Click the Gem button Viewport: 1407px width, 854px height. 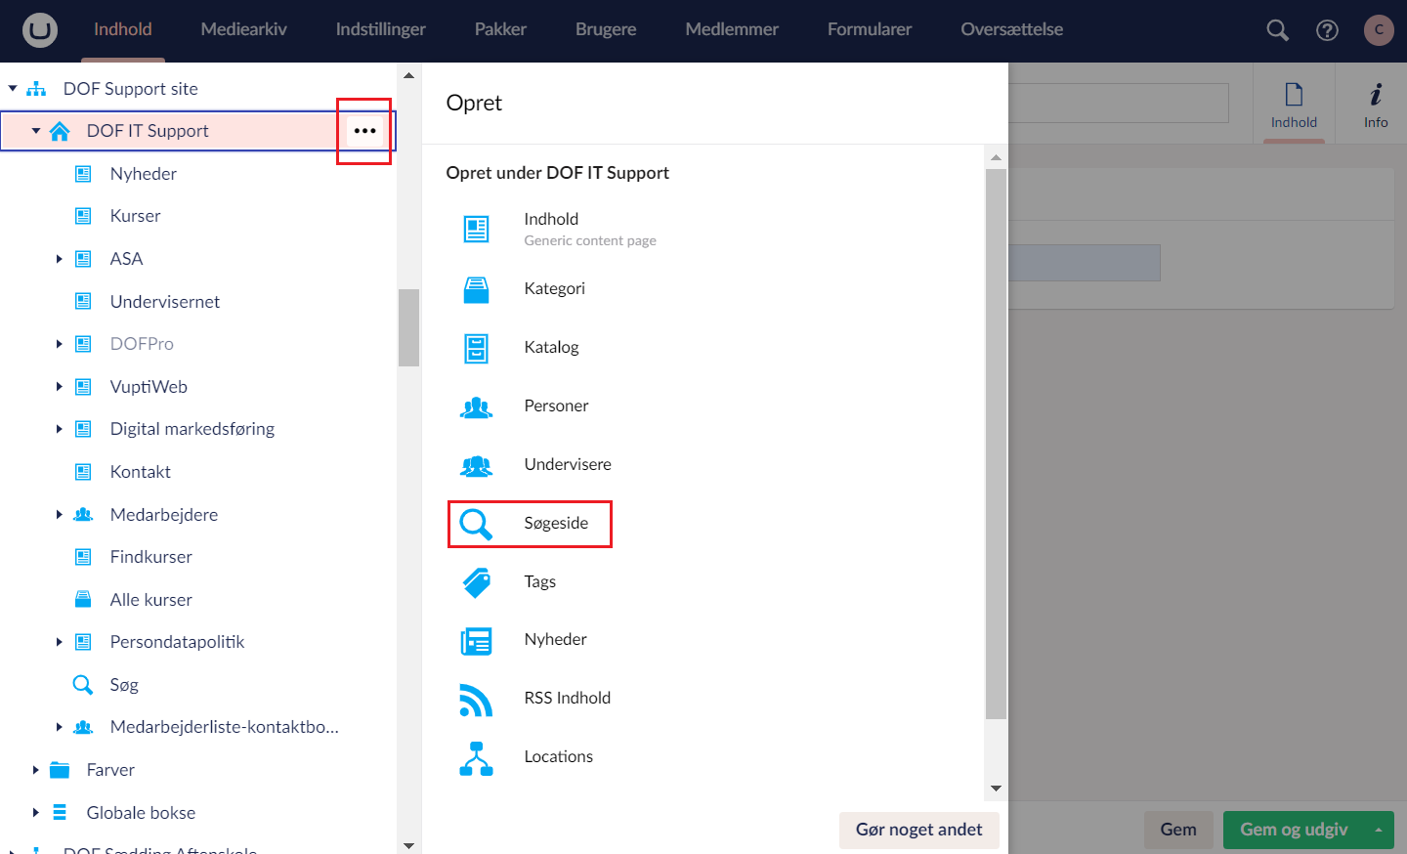coord(1178,830)
